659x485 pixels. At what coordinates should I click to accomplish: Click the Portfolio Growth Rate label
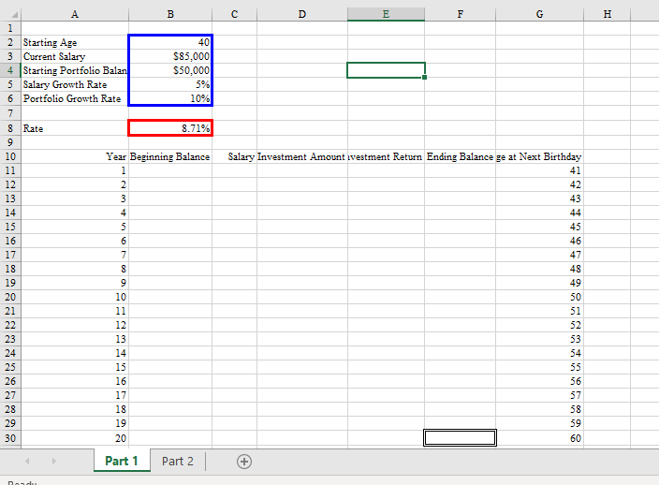click(75, 98)
